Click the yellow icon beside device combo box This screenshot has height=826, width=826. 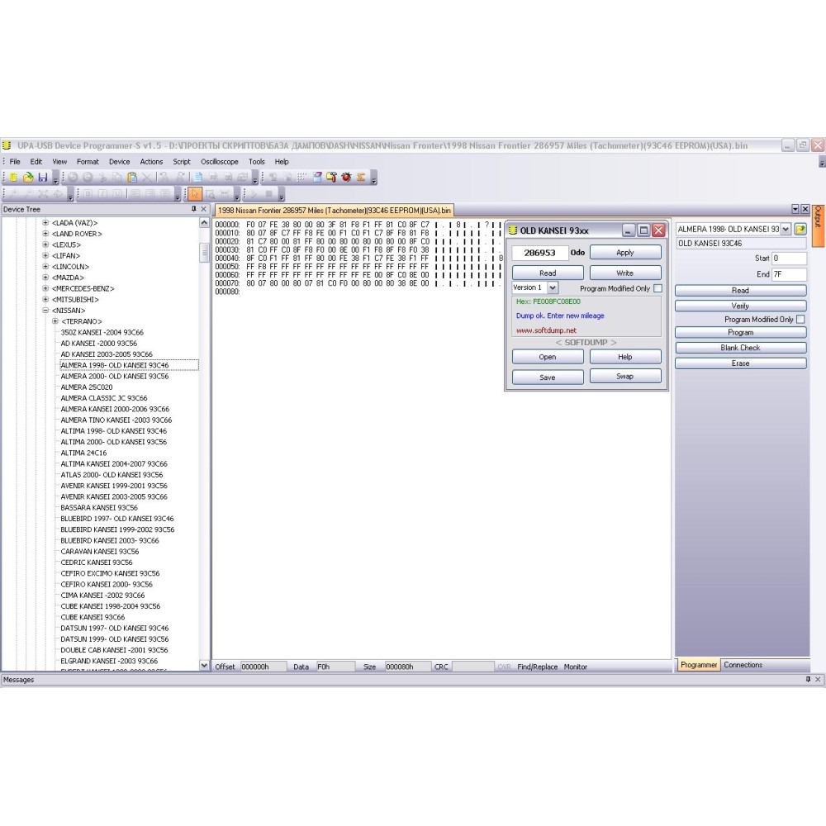pyautogui.click(x=800, y=229)
